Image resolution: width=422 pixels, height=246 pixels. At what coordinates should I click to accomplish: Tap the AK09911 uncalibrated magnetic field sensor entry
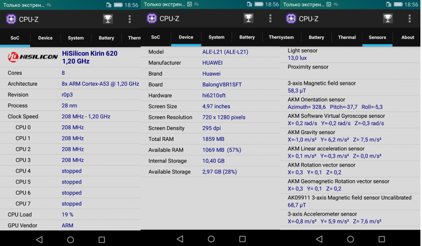pyautogui.click(x=350, y=202)
